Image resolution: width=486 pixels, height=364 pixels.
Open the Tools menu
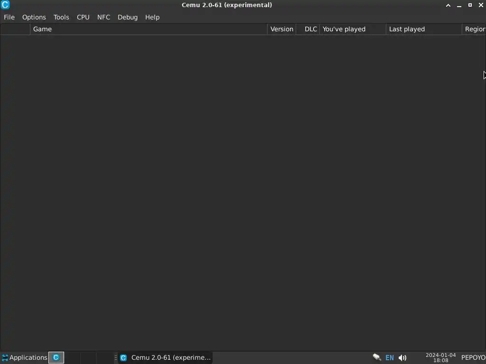[x=61, y=18]
